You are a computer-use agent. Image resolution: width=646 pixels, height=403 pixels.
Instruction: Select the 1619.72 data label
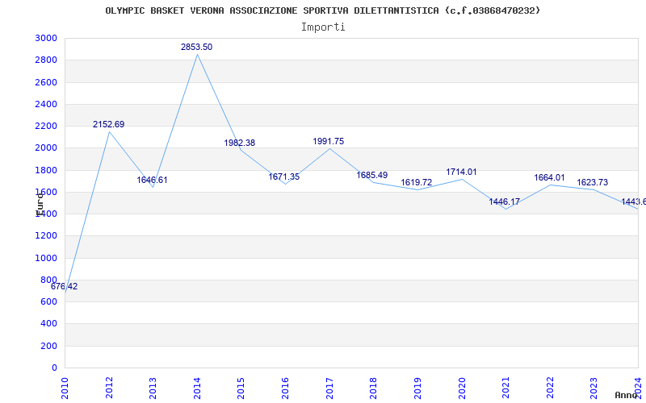pos(417,183)
